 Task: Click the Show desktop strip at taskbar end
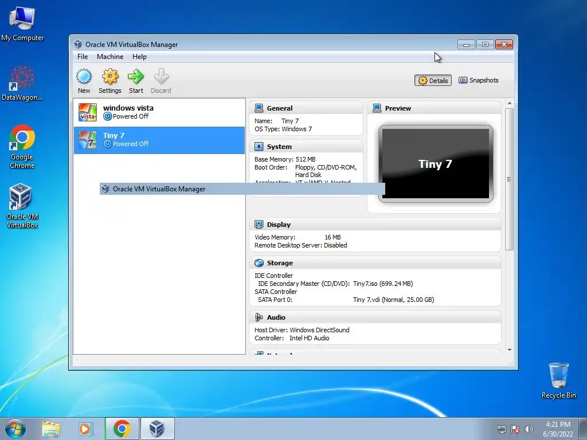[584, 429]
